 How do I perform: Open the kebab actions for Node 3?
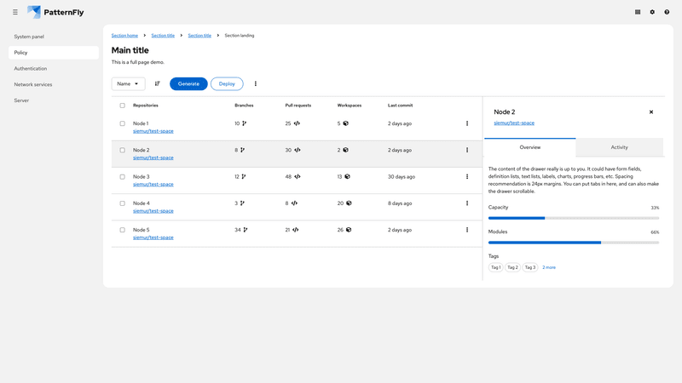[467, 176]
